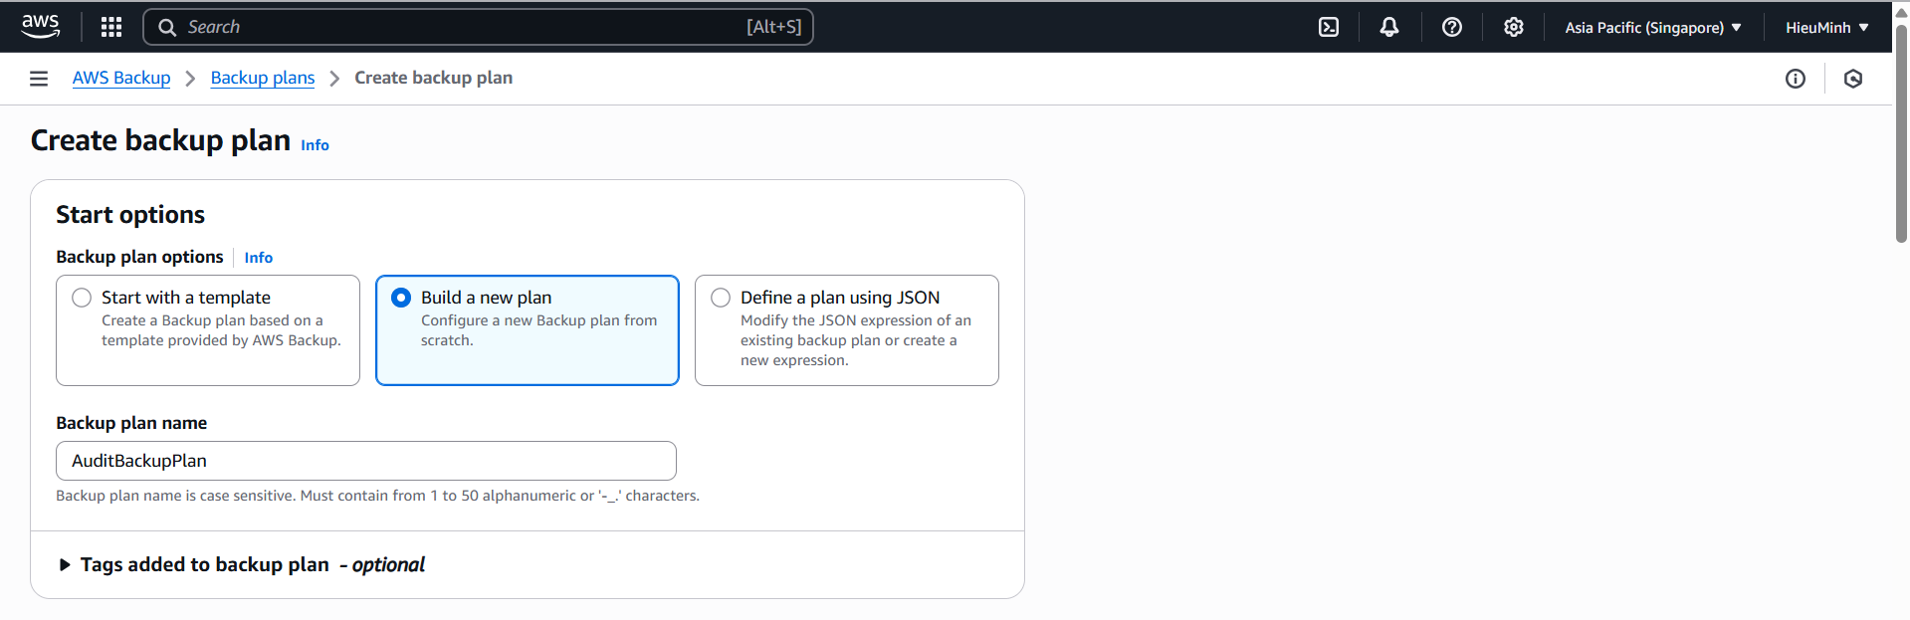Navigate to the AWS Backup breadcrumb

(121, 78)
